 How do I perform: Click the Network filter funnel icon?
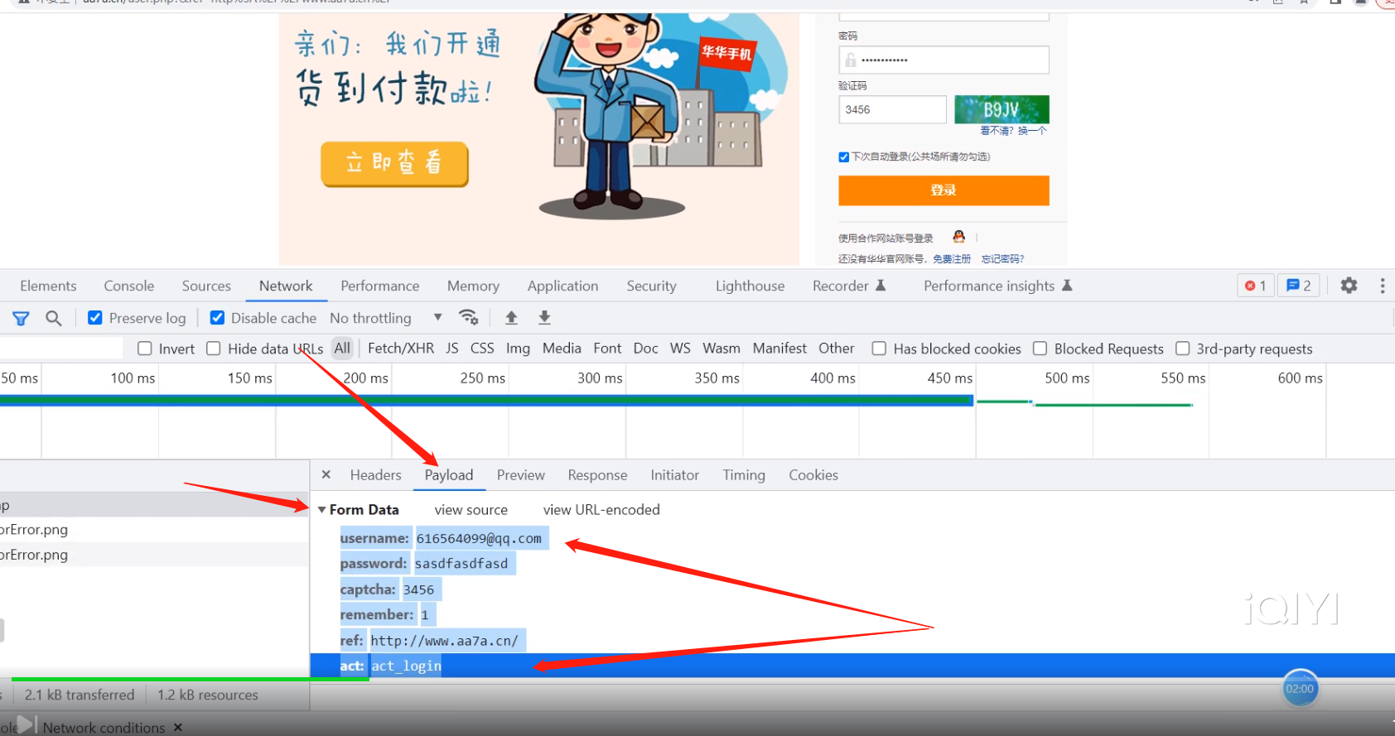(x=21, y=318)
